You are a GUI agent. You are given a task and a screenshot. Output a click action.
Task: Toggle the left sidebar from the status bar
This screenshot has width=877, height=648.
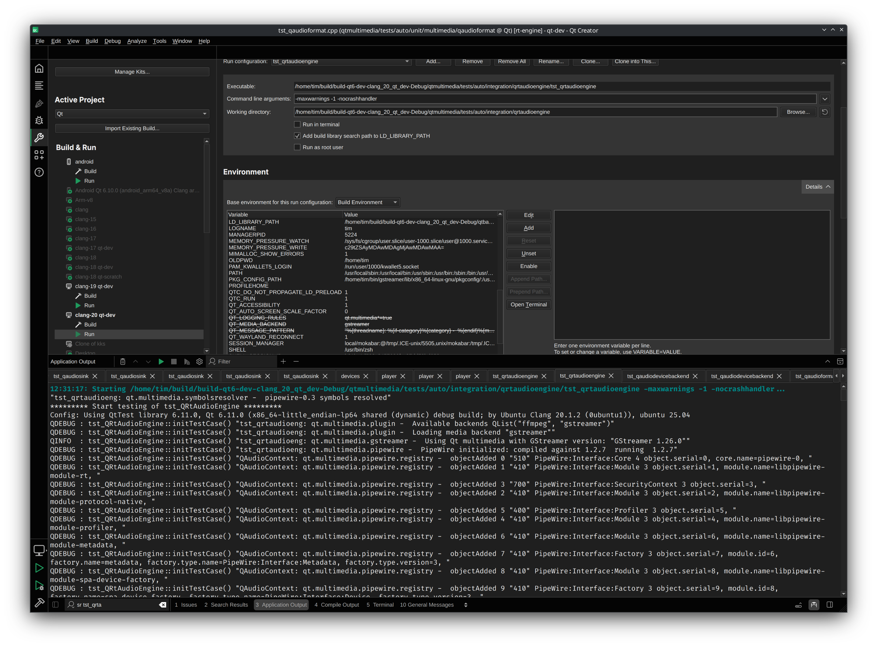(55, 605)
